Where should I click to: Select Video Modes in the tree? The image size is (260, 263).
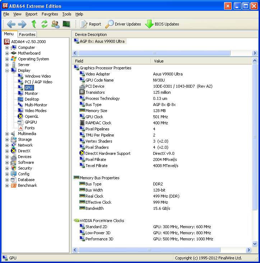click(x=36, y=111)
